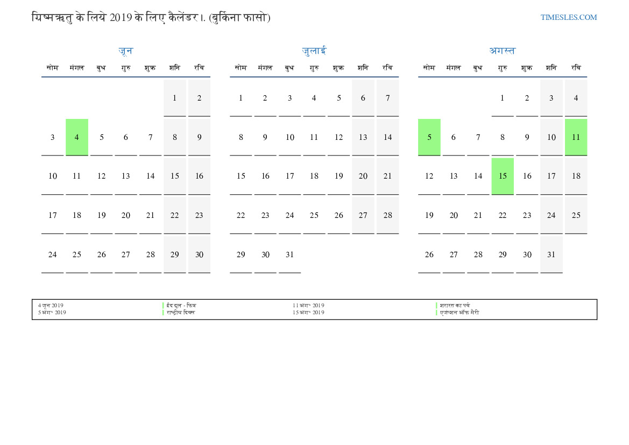Select green-highlighted 4 in June calendar
The image size is (629, 445).
point(77,137)
